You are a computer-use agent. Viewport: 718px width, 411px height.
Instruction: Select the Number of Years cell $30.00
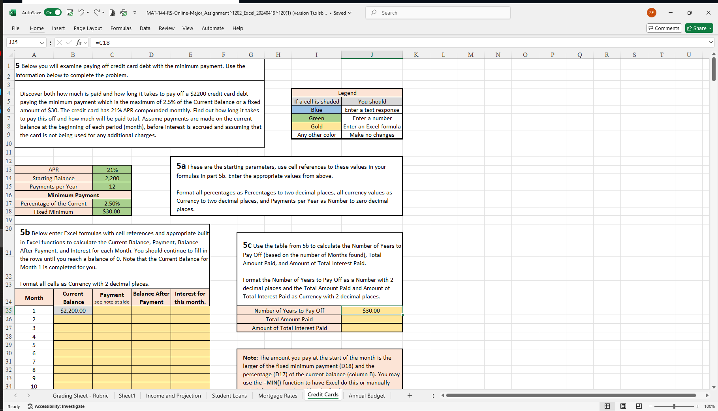(372, 311)
